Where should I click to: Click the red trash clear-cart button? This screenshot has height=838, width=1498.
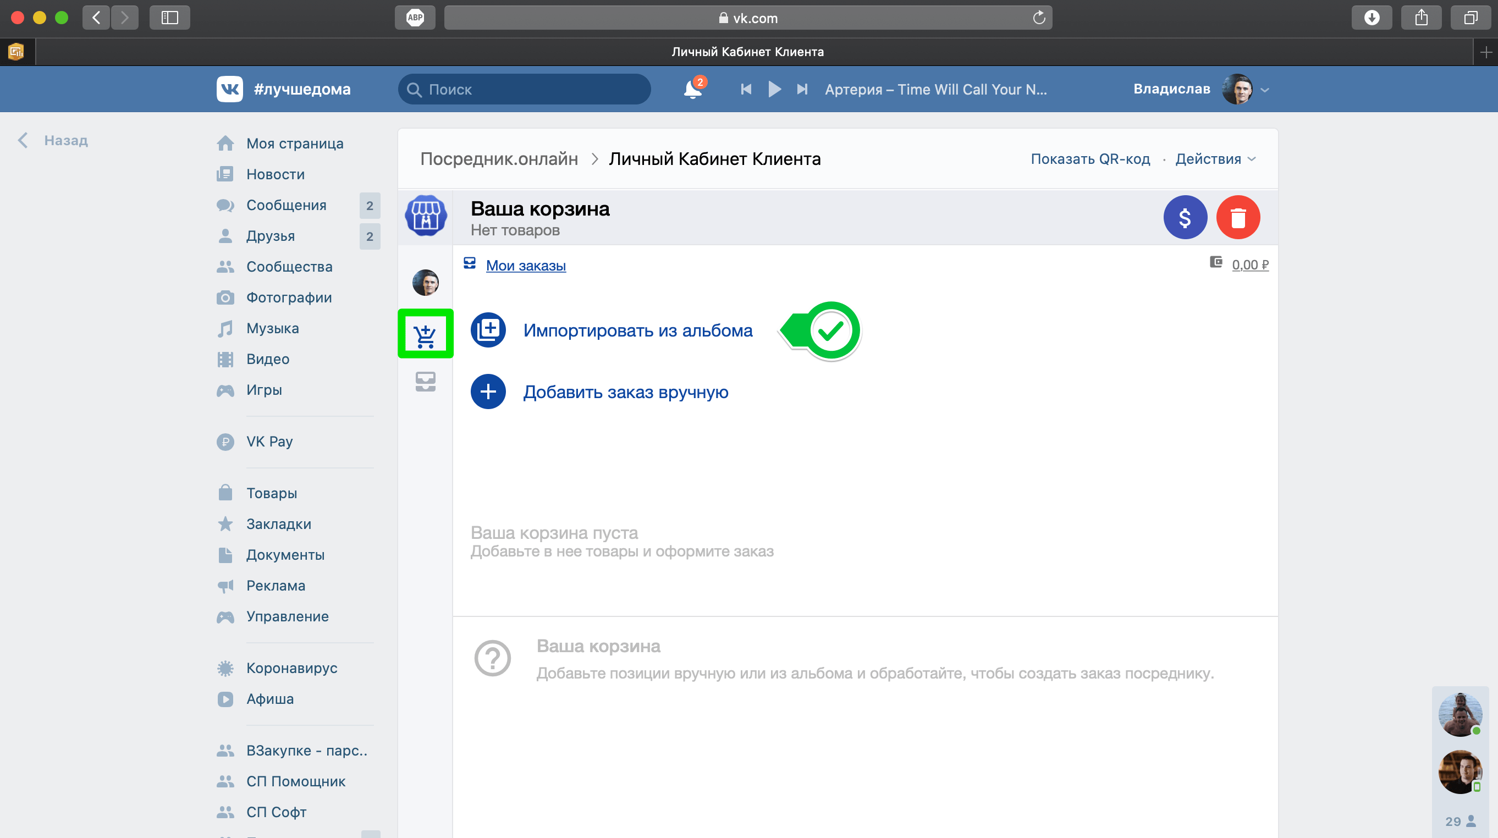point(1238,218)
